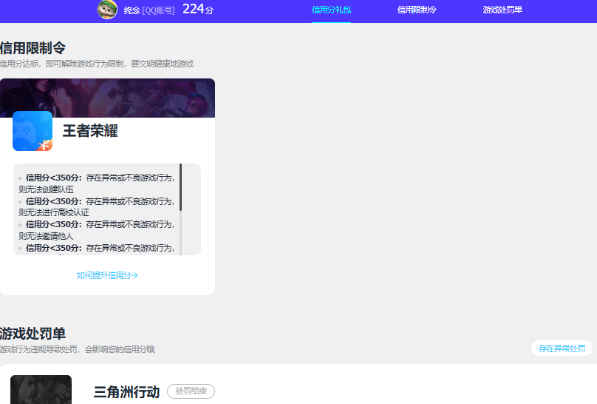Viewport: 597px width, 404px height.
Task: Go to the 游戏处罚单 tab
Action: tap(502, 10)
